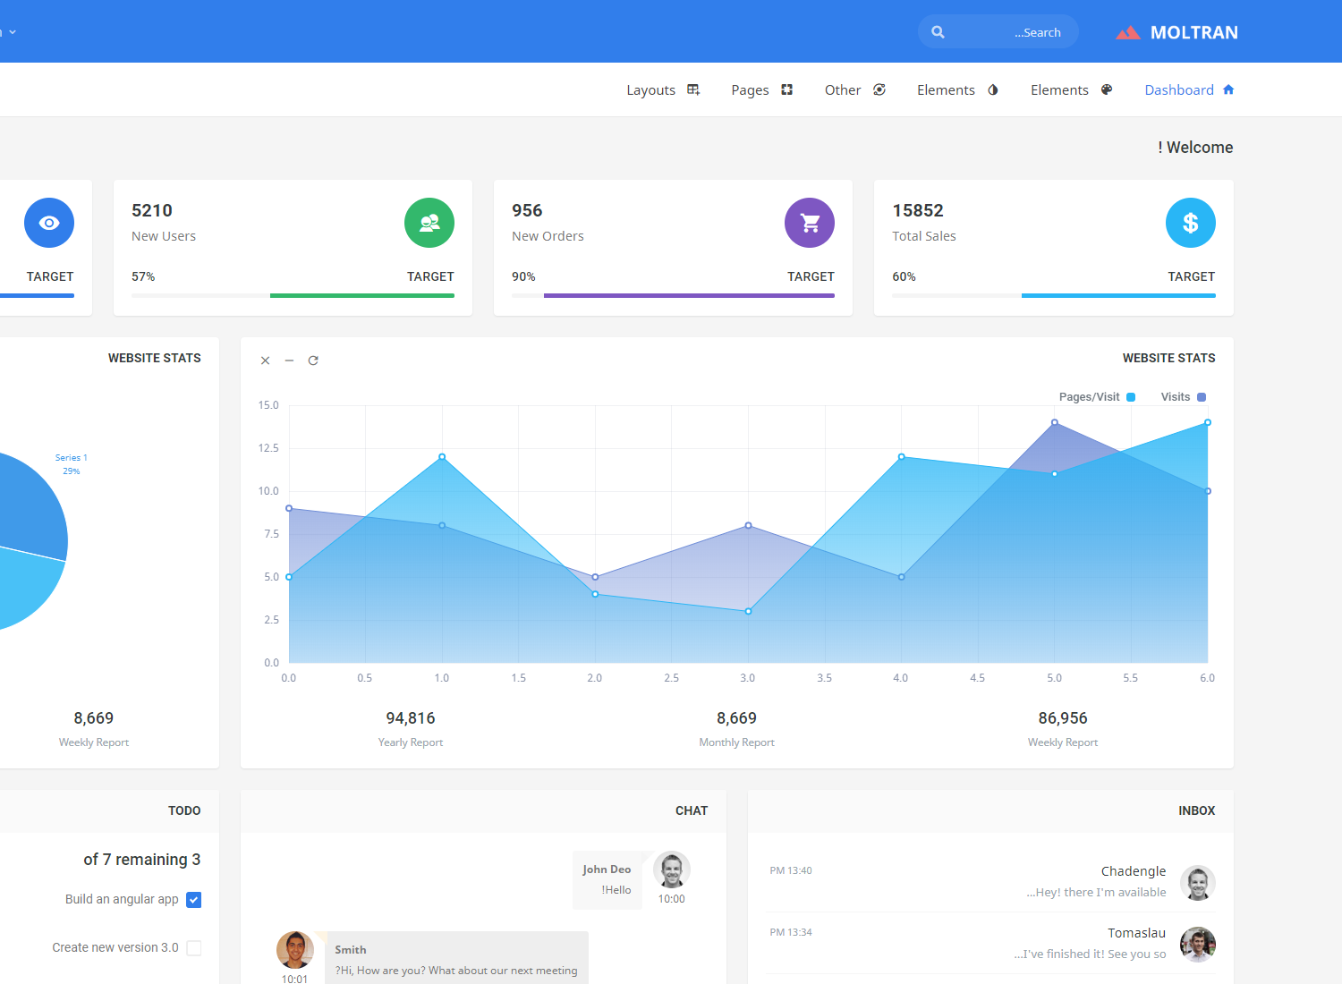Click the search magnifier icon

[938, 32]
